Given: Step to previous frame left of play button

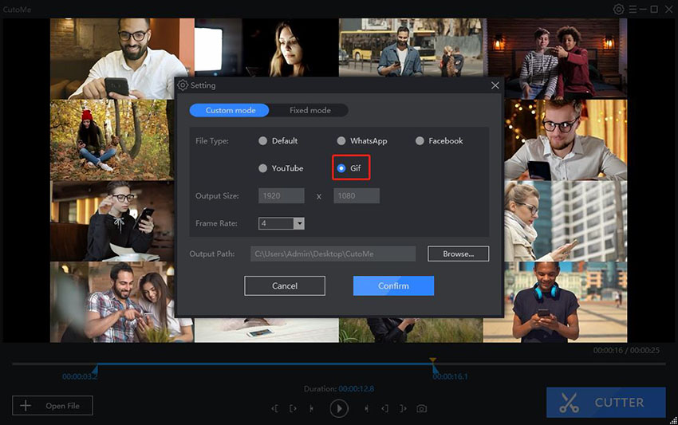Looking at the screenshot, I should coord(311,408).
